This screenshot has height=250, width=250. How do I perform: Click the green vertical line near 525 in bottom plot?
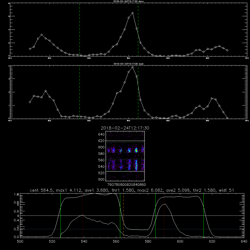pyautogui.click(x=60, y=215)
